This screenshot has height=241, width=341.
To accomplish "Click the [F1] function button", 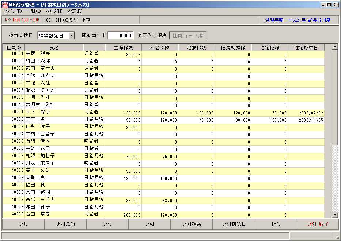I will tap(23, 224).
